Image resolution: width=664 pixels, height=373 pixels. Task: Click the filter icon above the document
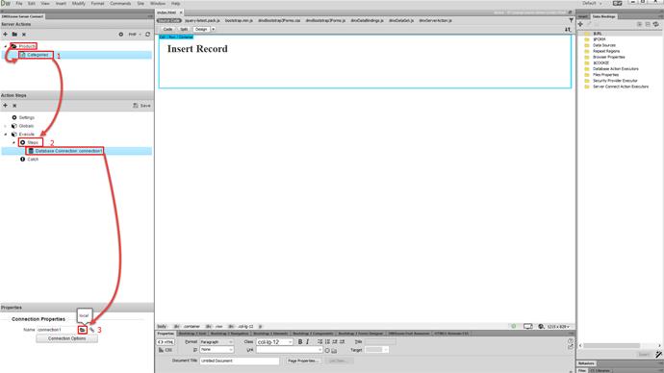point(572,20)
